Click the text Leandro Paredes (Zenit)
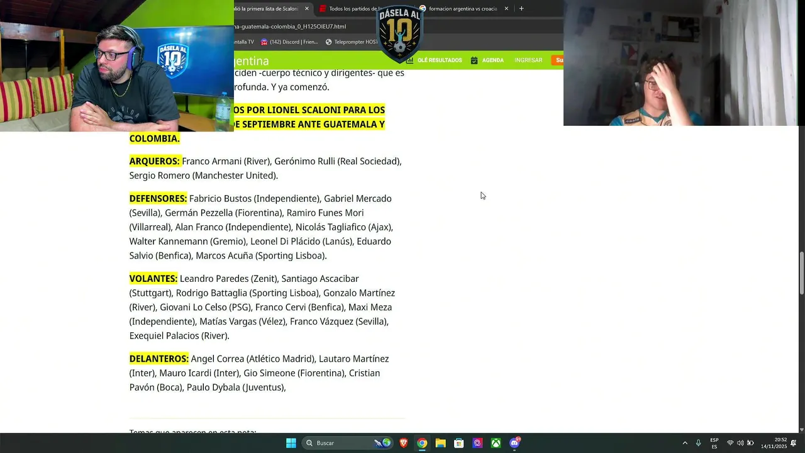This screenshot has height=453, width=805. coord(229,278)
